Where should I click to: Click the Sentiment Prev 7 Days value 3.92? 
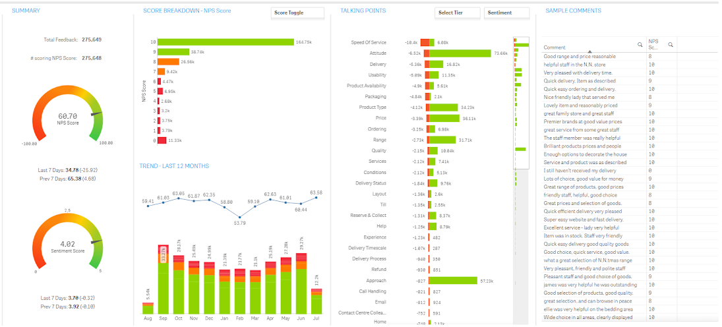tap(71, 307)
